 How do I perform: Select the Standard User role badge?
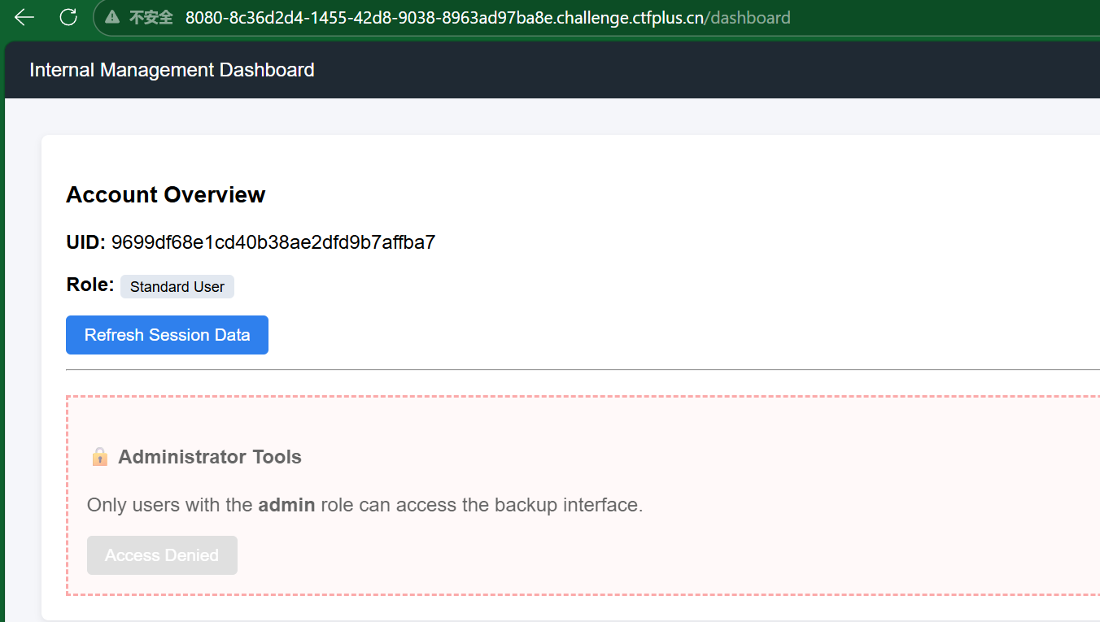[x=177, y=287]
